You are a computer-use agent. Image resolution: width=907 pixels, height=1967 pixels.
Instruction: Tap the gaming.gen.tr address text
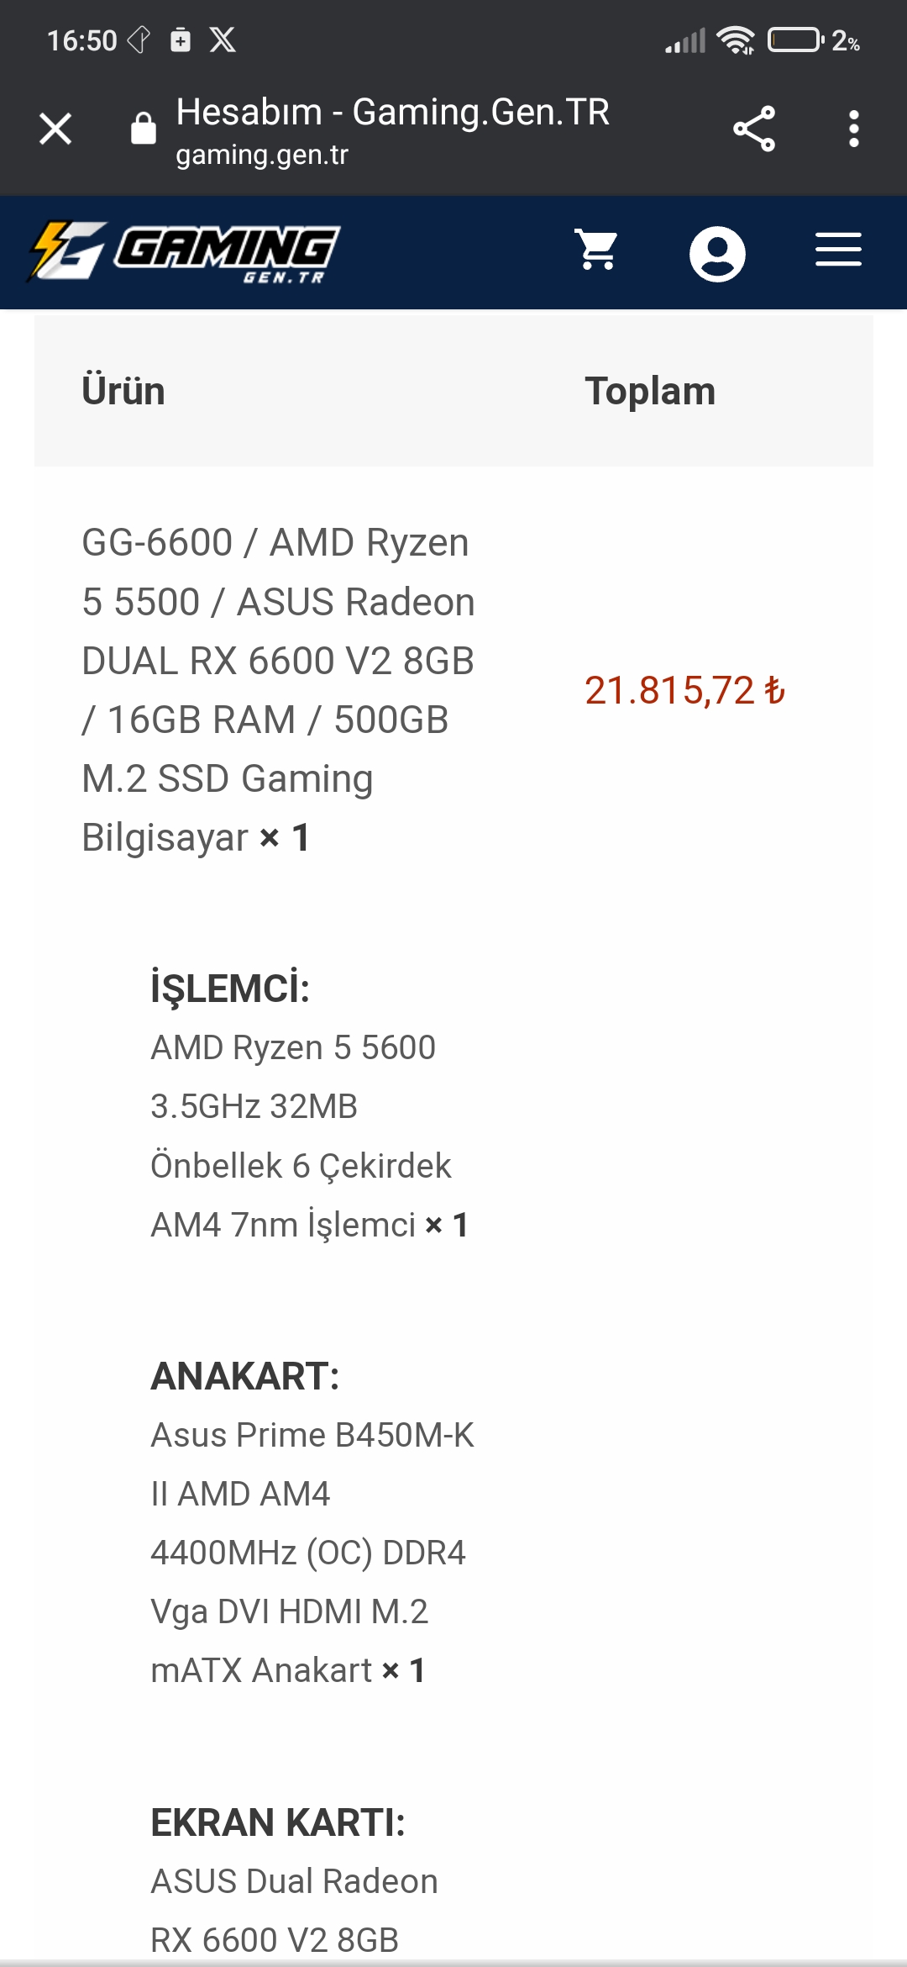coord(262,156)
